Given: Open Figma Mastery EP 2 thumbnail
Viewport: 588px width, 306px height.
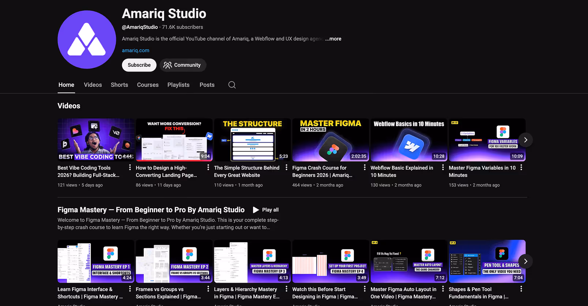Looking at the screenshot, I should click(174, 261).
